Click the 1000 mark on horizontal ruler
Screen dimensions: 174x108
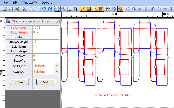tap(166, 14)
